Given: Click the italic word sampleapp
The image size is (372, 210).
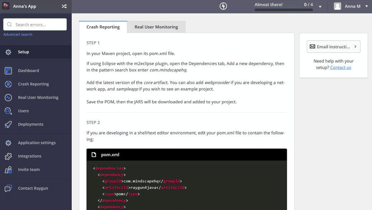Looking at the screenshot, I should click(127, 89).
